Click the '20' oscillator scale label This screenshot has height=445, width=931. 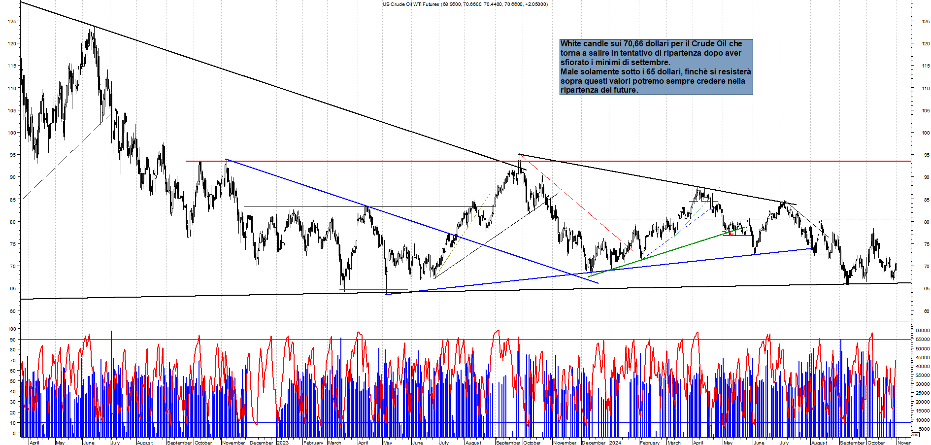click(12, 412)
